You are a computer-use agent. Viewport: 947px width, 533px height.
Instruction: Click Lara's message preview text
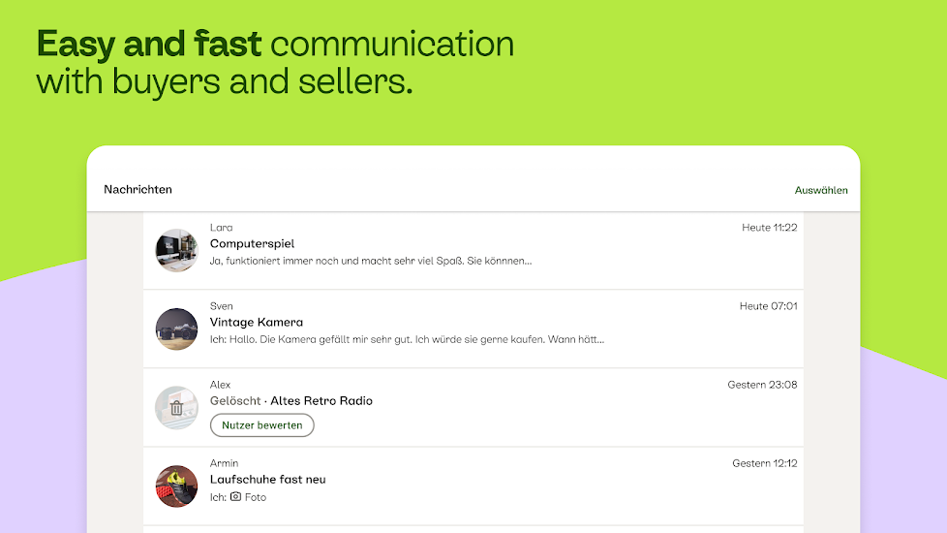click(371, 261)
